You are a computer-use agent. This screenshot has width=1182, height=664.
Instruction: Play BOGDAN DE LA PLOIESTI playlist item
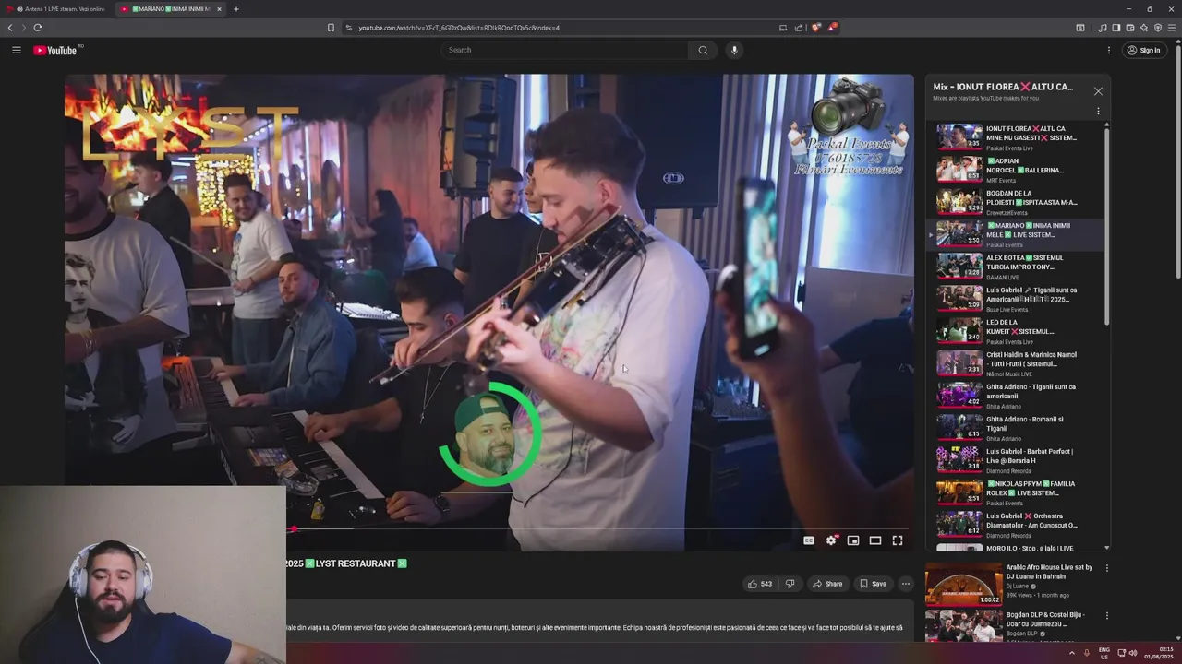click(x=1016, y=202)
